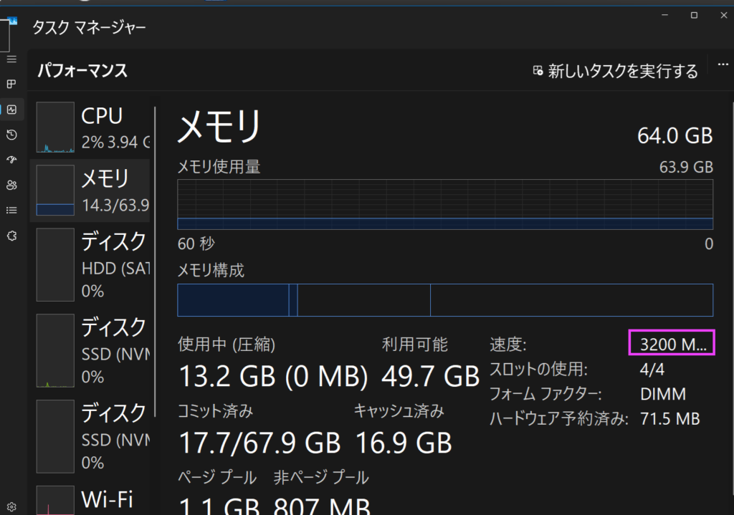
Task: Open the Startup apps page icon
Action: pos(11,159)
